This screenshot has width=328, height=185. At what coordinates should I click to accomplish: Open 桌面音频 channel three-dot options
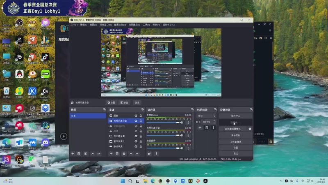188,148
